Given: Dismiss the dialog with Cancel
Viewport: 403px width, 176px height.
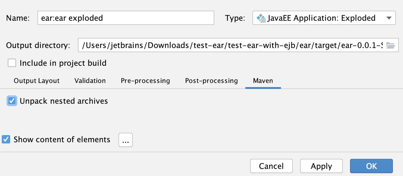Looking at the screenshot, I should click(271, 166).
